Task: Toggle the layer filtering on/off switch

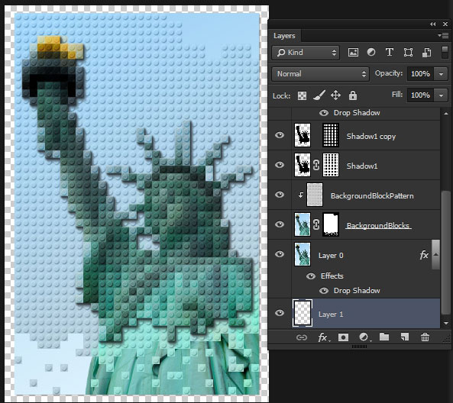Action: pyautogui.click(x=445, y=53)
